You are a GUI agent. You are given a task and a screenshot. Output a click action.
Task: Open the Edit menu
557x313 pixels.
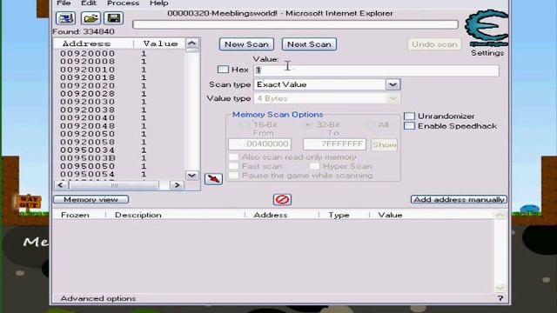point(89,3)
